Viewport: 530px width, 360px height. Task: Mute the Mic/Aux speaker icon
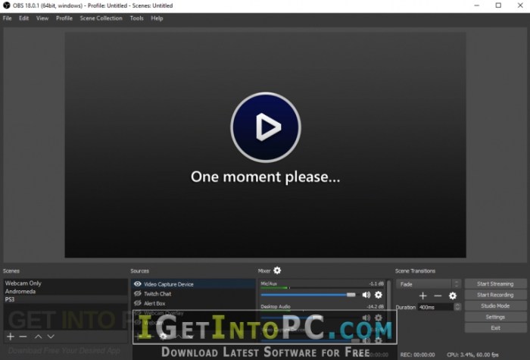(x=366, y=295)
